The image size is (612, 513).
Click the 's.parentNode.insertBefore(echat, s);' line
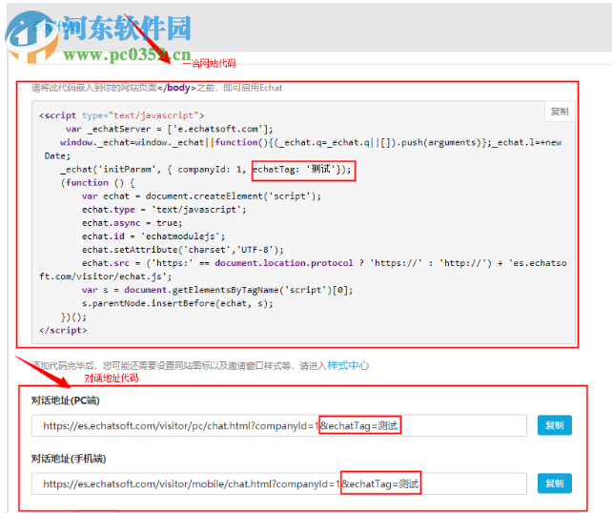click(x=177, y=303)
